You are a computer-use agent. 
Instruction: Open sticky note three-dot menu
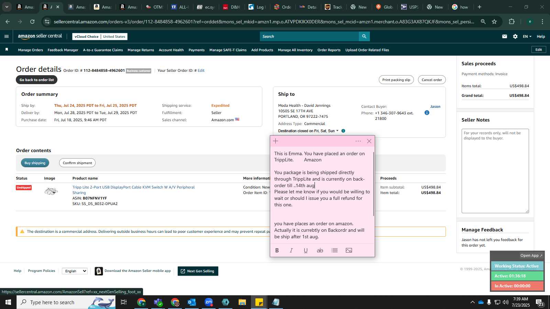pyautogui.click(x=358, y=141)
